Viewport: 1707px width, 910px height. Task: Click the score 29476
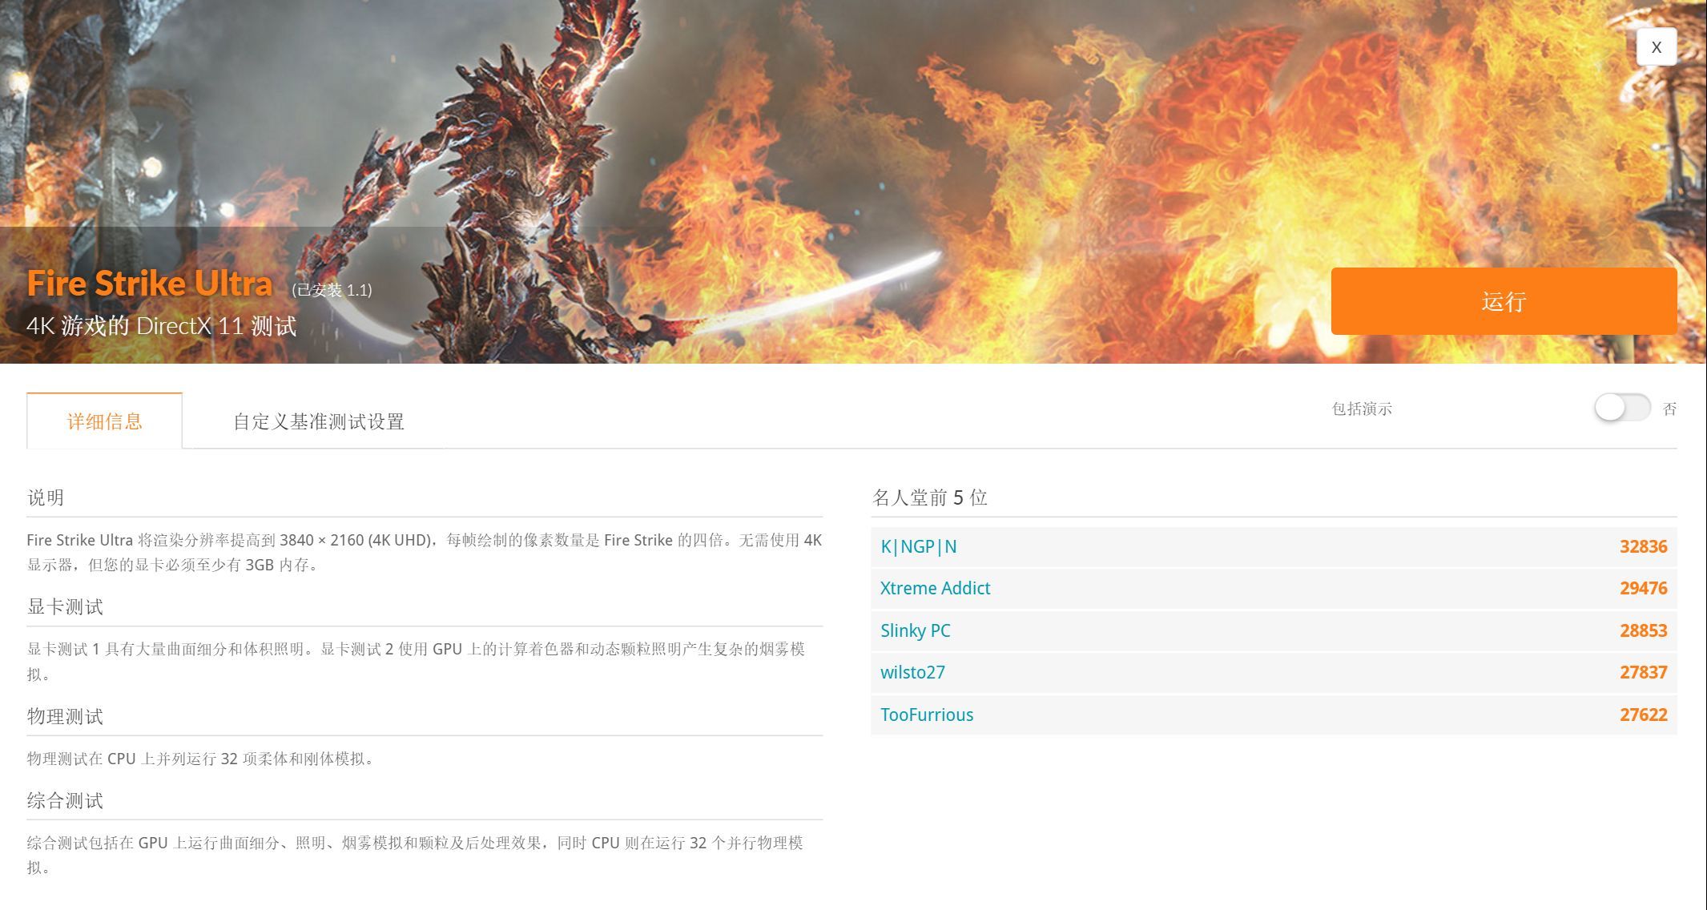click(x=1643, y=588)
